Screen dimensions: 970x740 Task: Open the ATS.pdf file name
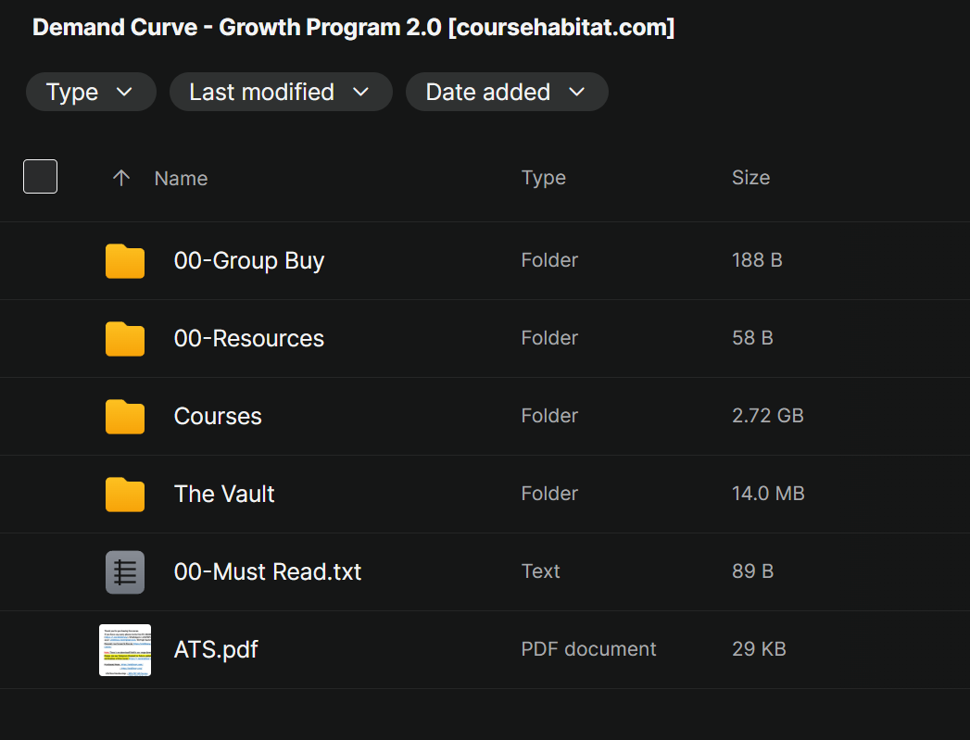pyautogui.click(x=216, y=650)
